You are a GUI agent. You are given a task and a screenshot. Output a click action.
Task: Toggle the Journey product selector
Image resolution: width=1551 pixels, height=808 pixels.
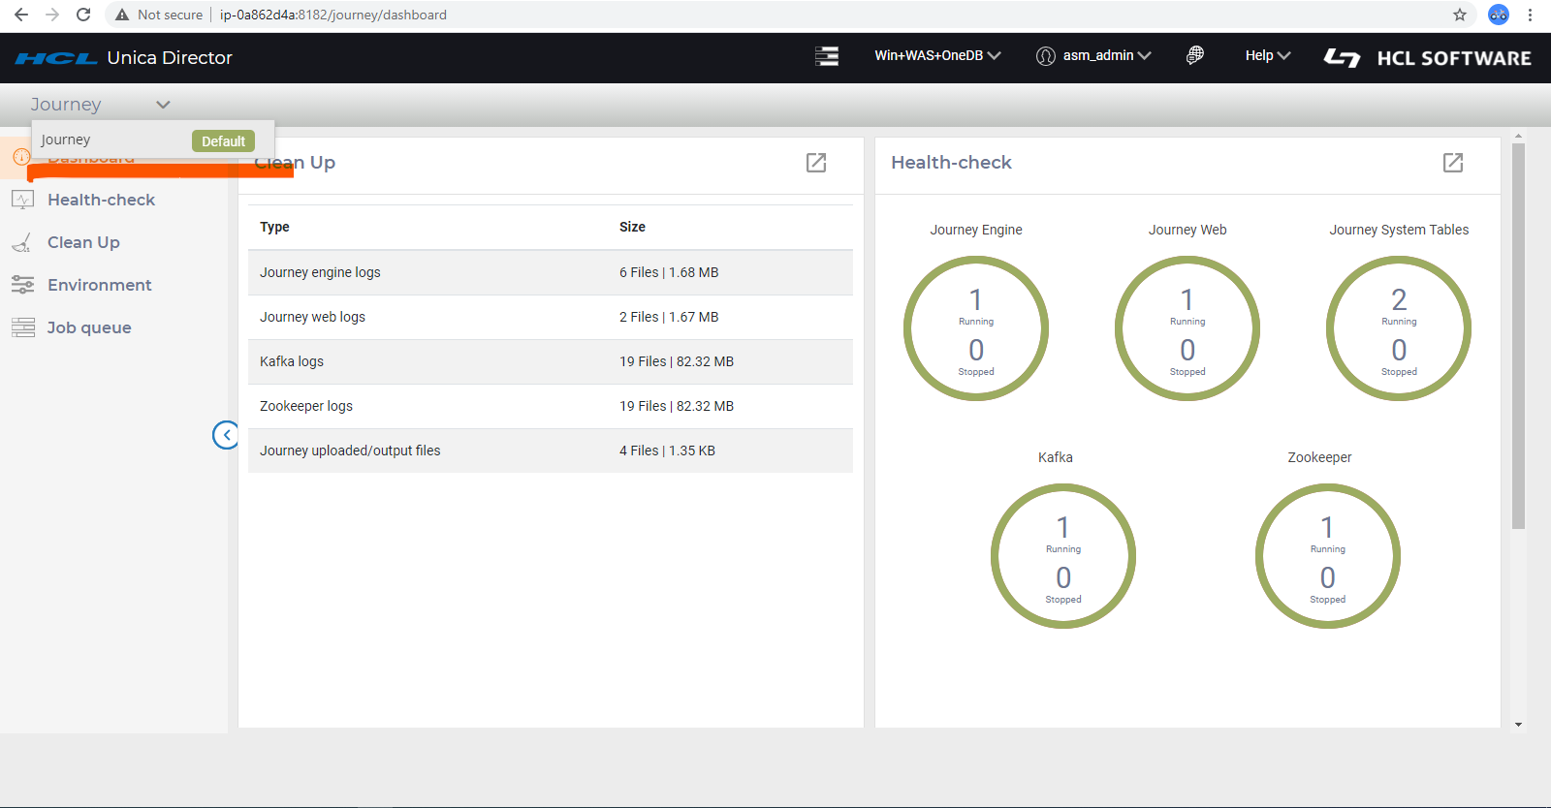(x=100, y=105)
